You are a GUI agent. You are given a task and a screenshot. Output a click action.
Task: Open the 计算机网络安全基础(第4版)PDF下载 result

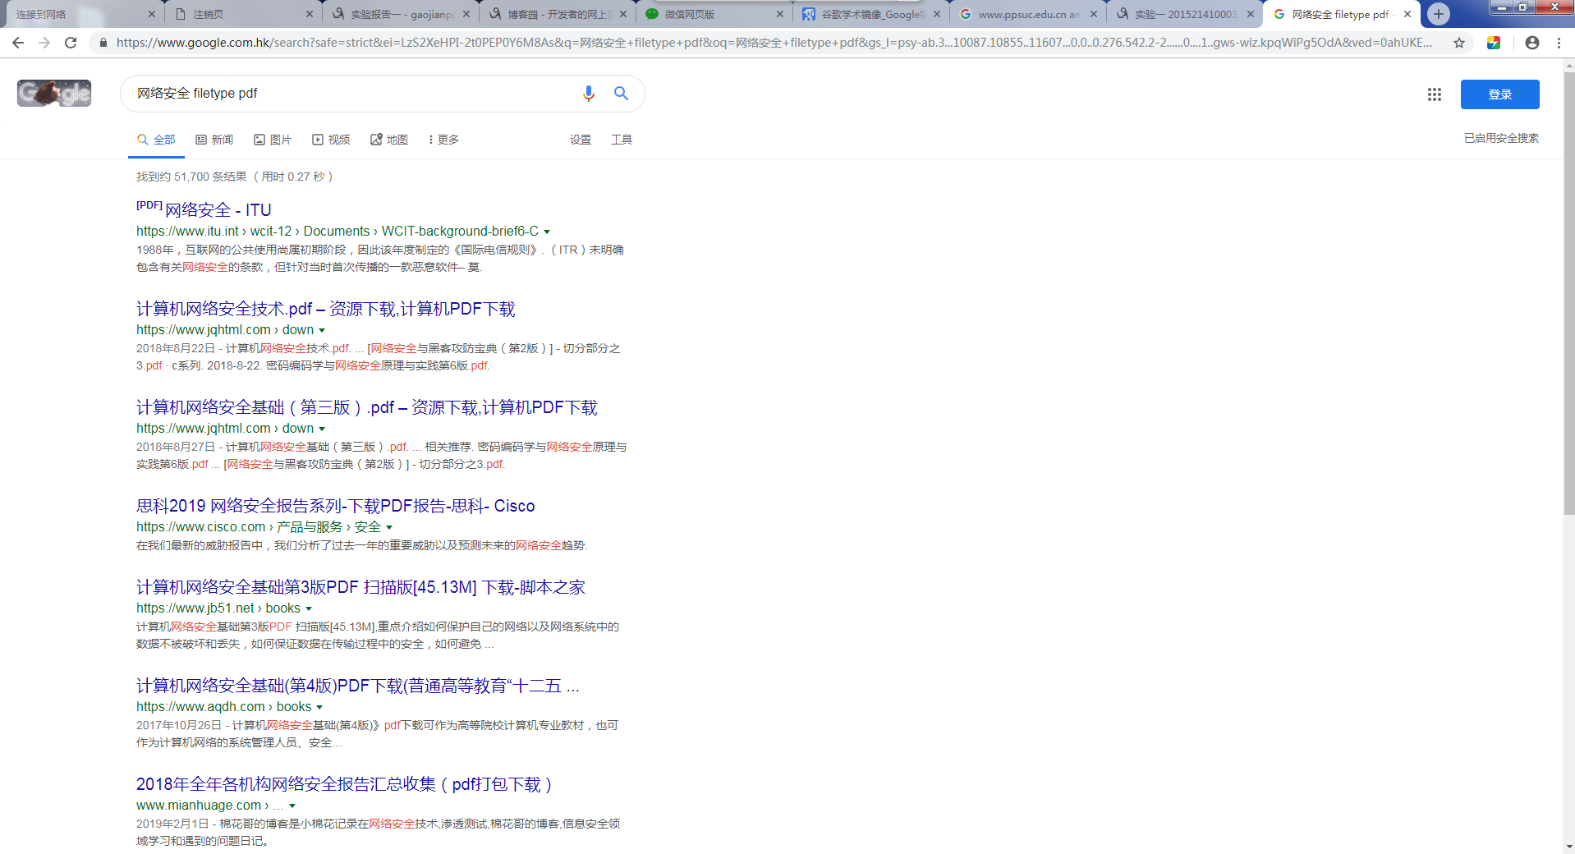(358, 686)
